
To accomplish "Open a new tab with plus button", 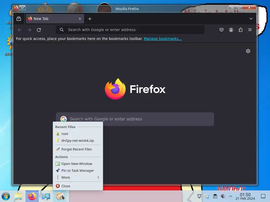I will (90, 19).
